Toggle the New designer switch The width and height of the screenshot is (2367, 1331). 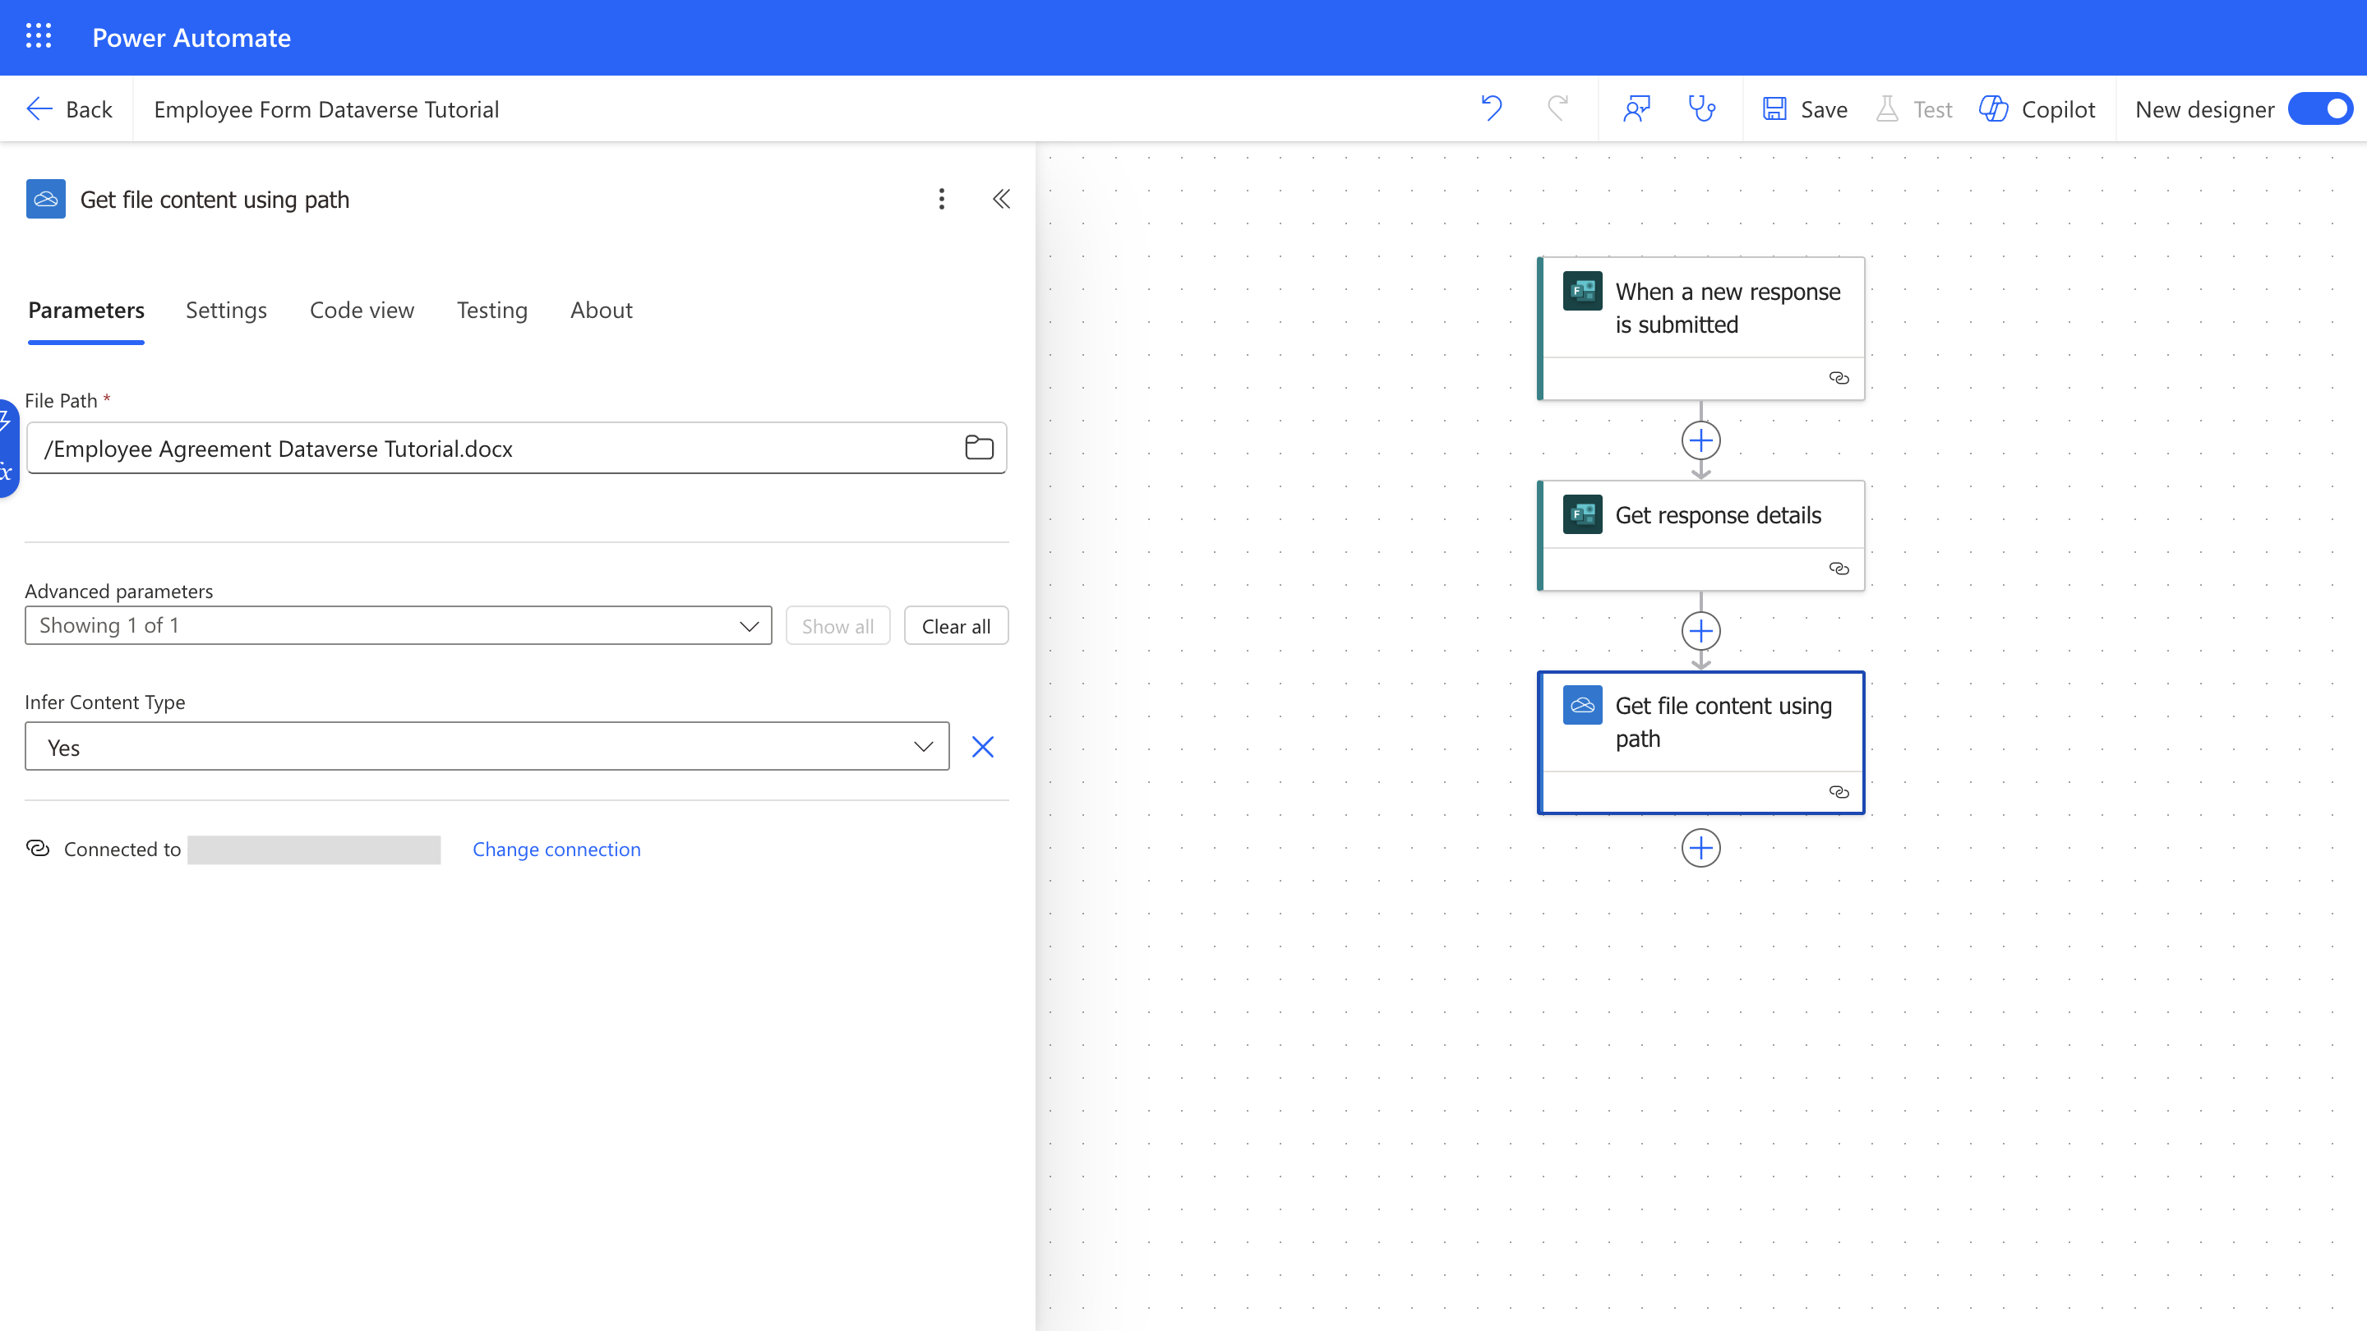pos(2321,108)
